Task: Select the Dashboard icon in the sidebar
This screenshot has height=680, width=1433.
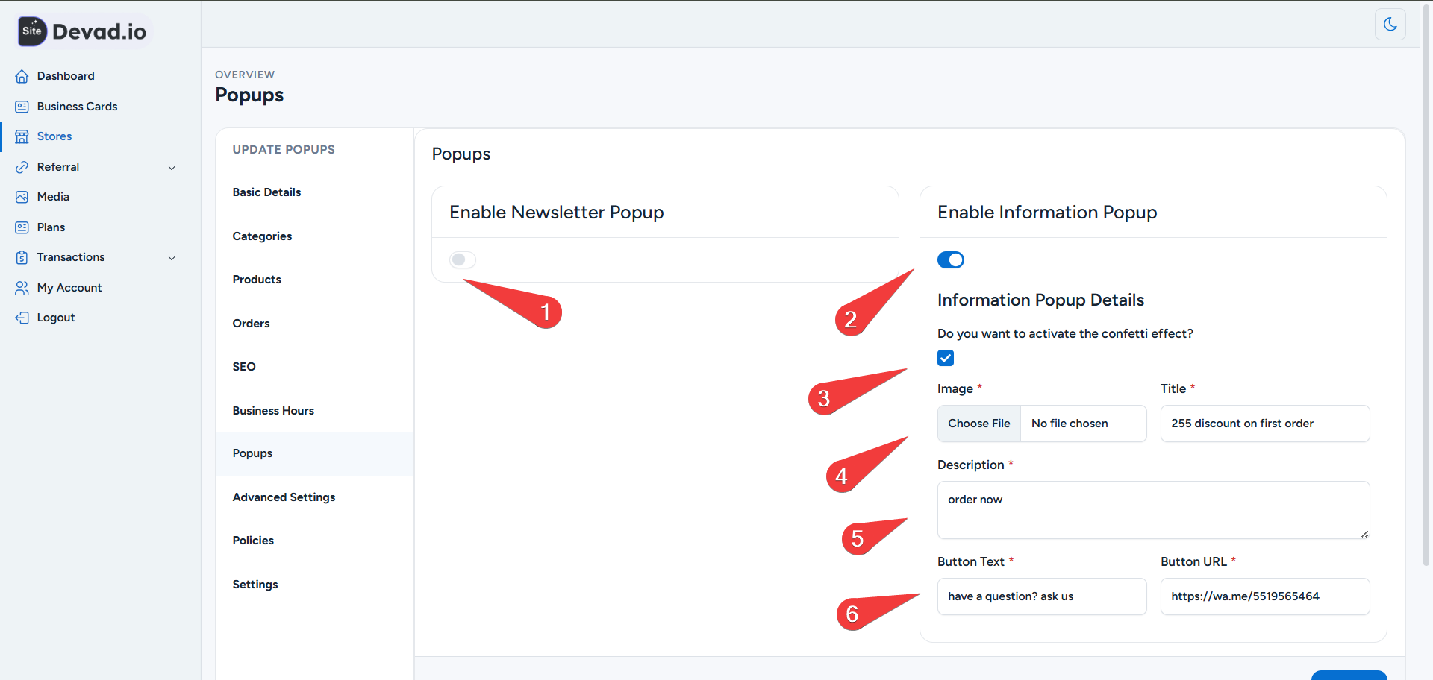Action: coord(22,75)
